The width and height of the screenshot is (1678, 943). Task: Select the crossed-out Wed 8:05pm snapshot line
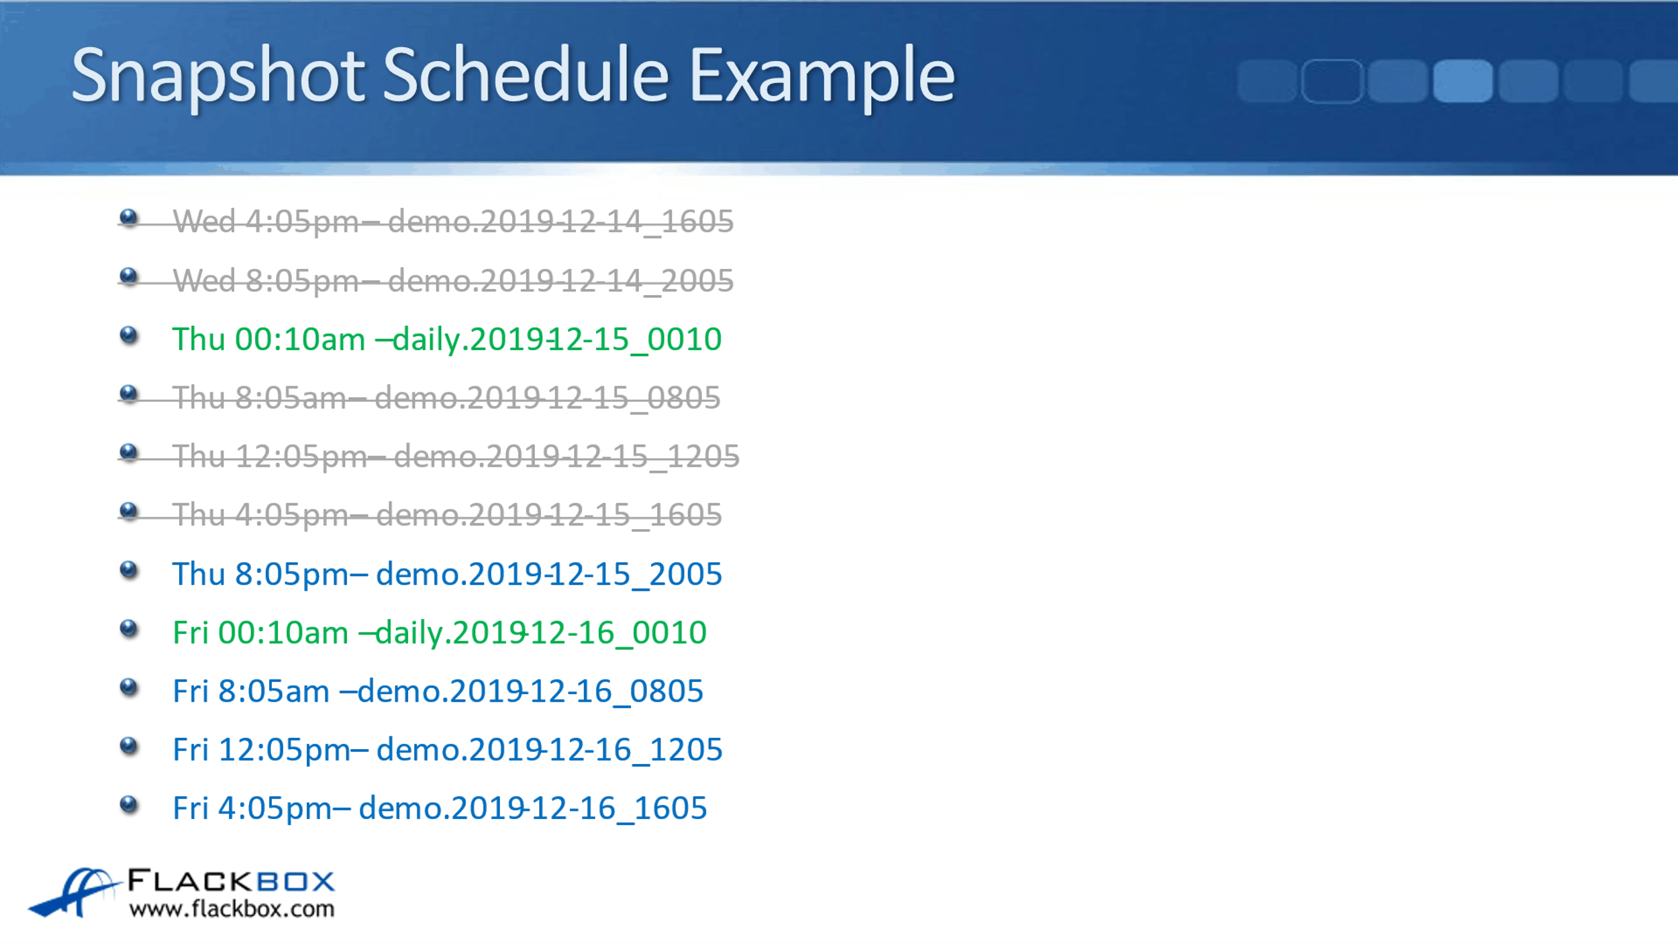[x=452, y=280]
